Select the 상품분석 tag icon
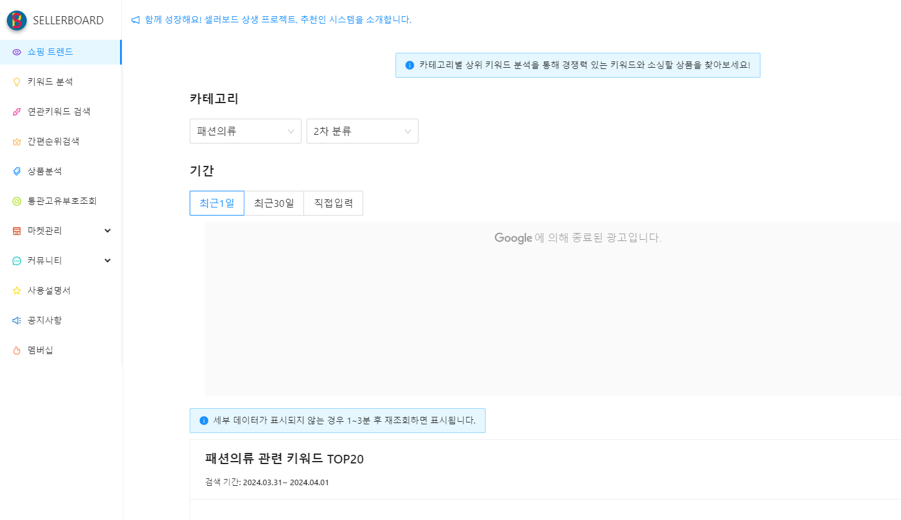This screenshot has width=901, height=520. [x=16, y=171]
